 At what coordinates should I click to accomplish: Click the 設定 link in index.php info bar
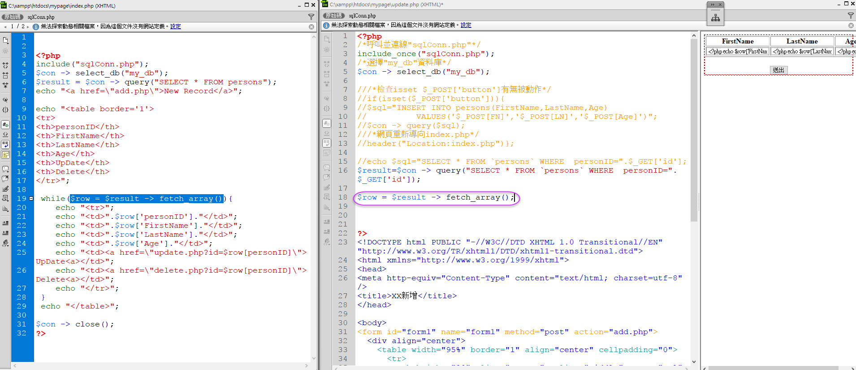point(175,26)
